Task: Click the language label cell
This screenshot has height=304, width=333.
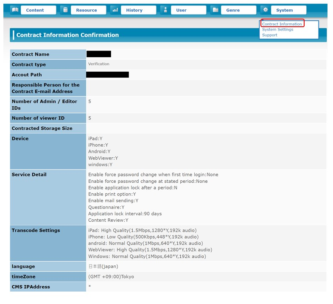Action: tap(48, 266)
